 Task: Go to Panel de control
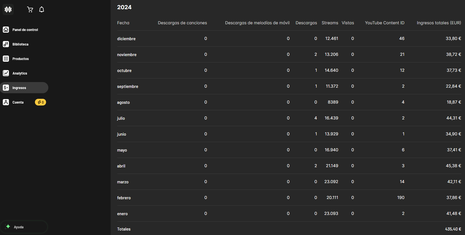(25, 30)
